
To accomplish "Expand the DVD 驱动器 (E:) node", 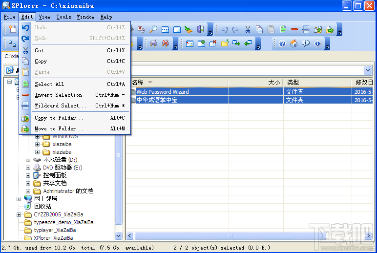I will (x=28, y=168).
